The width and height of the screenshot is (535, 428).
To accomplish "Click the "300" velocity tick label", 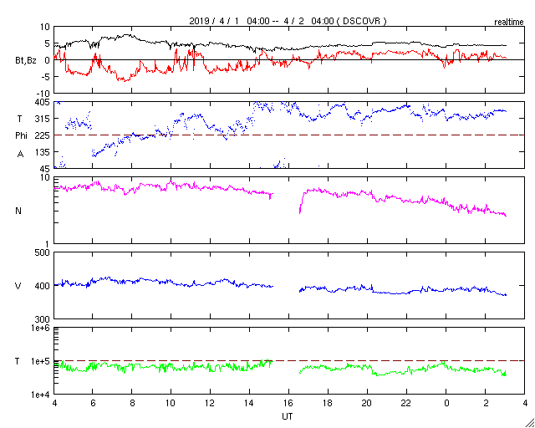I will (x=43, y=319).
